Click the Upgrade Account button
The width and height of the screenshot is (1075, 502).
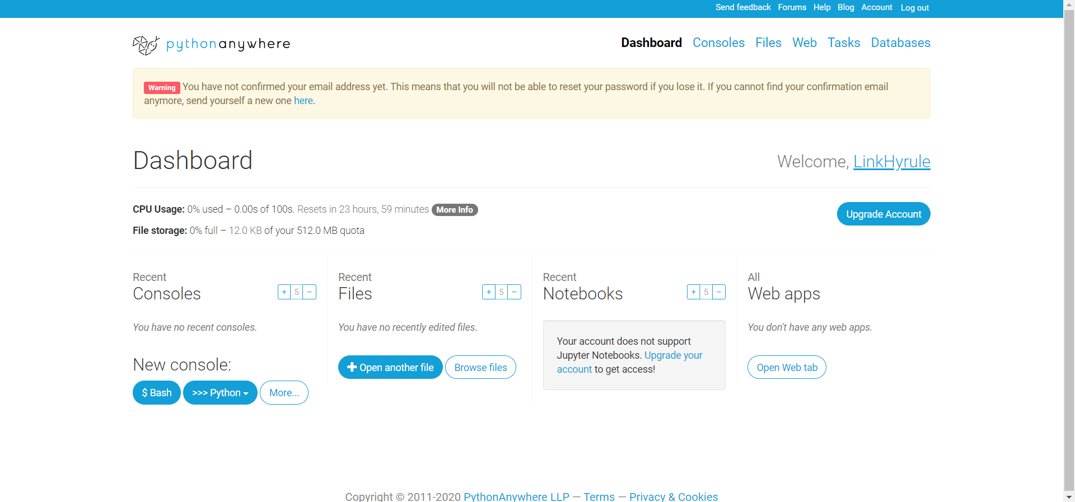click(x=884, y=214)
